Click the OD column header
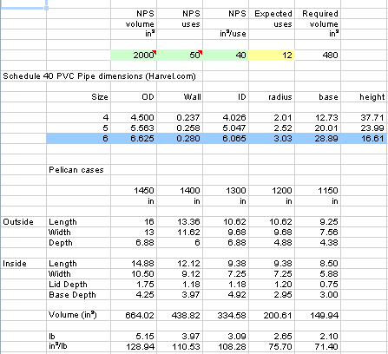Viewport: 388px width, 354px height. point(148,97)
